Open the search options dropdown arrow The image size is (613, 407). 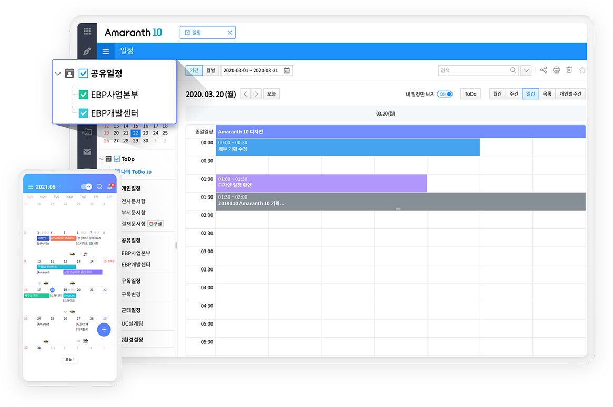[x=526, y=70]
